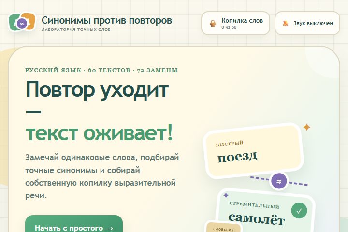Click the site logo with the ≈ symbol
Viewport: 348px width, 232px height.
[x=22, y=22]
